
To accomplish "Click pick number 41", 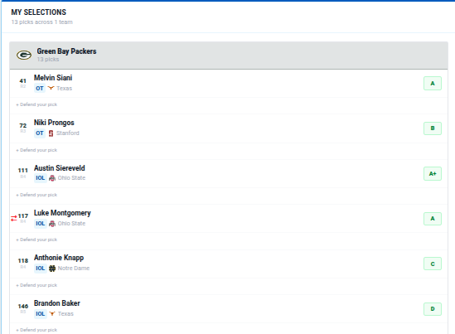I will tap(23, 81).
